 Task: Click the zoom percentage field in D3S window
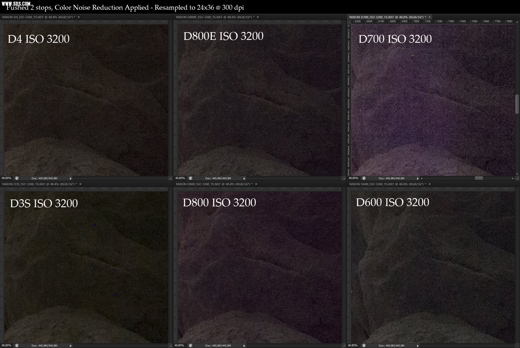point(7,345)
